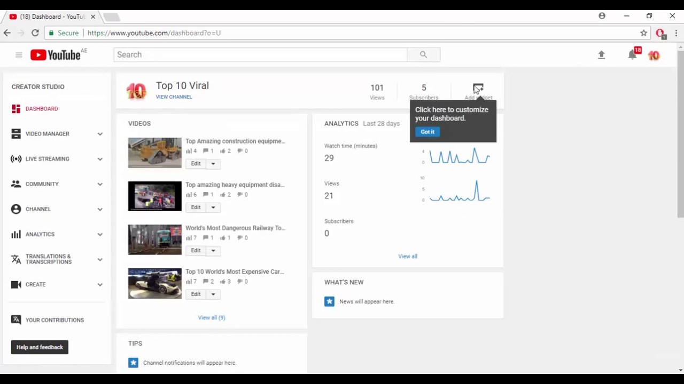Expand the Live Streaming section
Viewport: 684px width, 384px height.
(100, 159)
